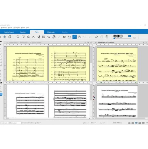The image size is (148, 149).
Task: Click the right scroll arrow of the bottom scrollbar
Action: 89,118
